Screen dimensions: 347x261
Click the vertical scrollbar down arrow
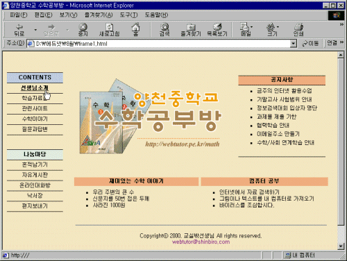coord(341,246)
